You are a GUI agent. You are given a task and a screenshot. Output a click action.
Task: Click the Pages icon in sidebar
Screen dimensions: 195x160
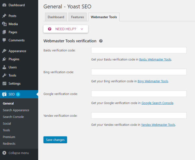click(x=4, y=32)
